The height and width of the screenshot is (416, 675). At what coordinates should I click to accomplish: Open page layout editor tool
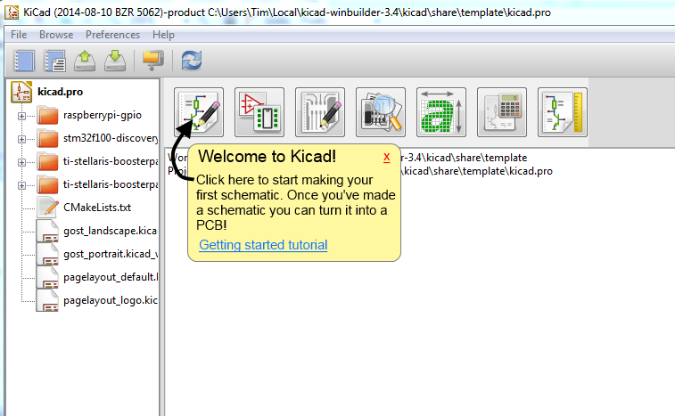[x=563, y=112]
